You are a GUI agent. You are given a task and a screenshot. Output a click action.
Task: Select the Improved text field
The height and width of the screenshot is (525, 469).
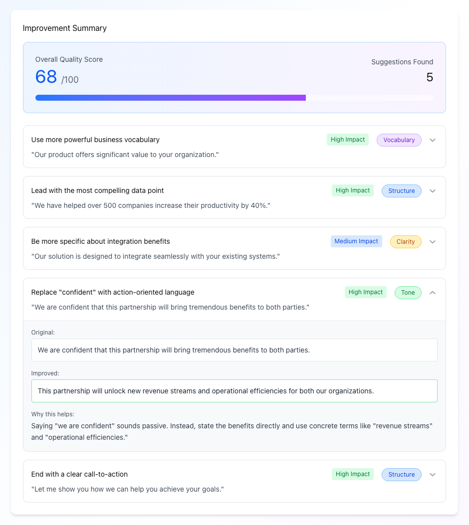click(x=234, y=391)
